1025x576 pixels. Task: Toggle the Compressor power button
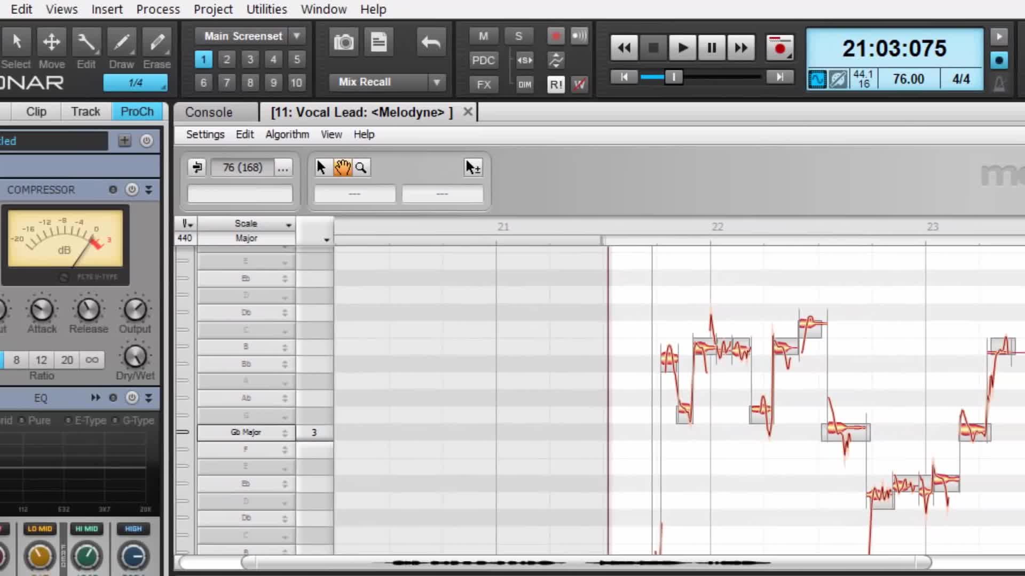point(131,189)
